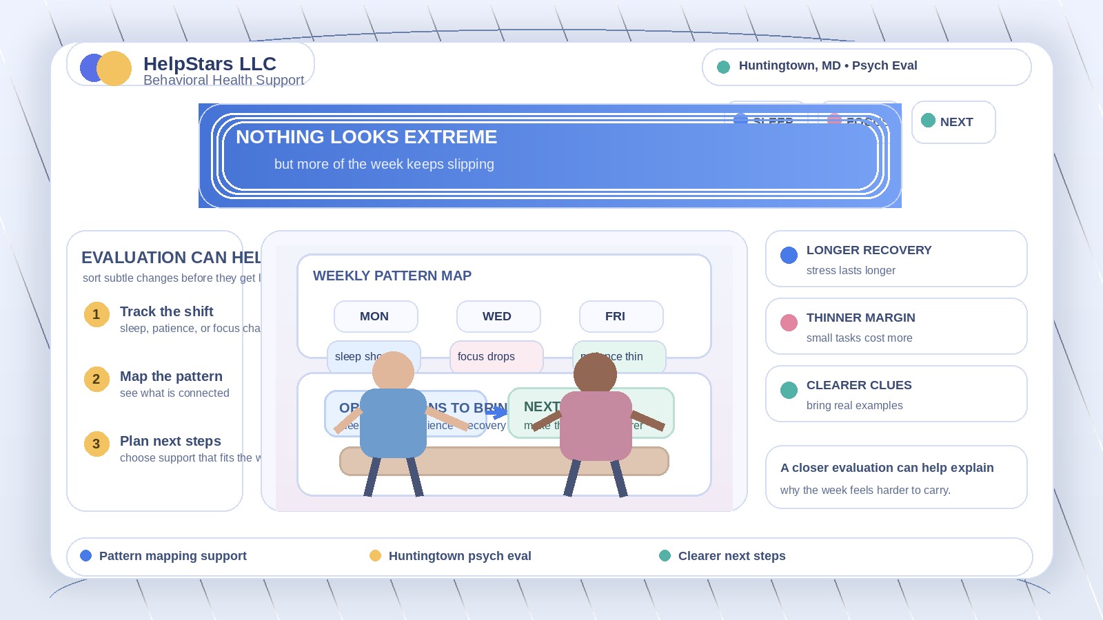Viewport: 1103px width, 620px height.
Task: Click the blue dot before Pattern mapping support
Action: pos(85,556)
